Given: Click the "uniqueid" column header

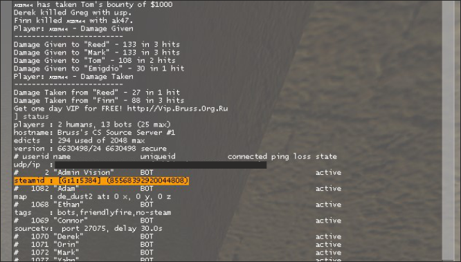Looking at the screenshot, I should tap(158, 156).
